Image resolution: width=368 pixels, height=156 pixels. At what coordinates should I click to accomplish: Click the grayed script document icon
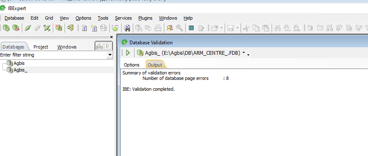[x=201, y=28]
